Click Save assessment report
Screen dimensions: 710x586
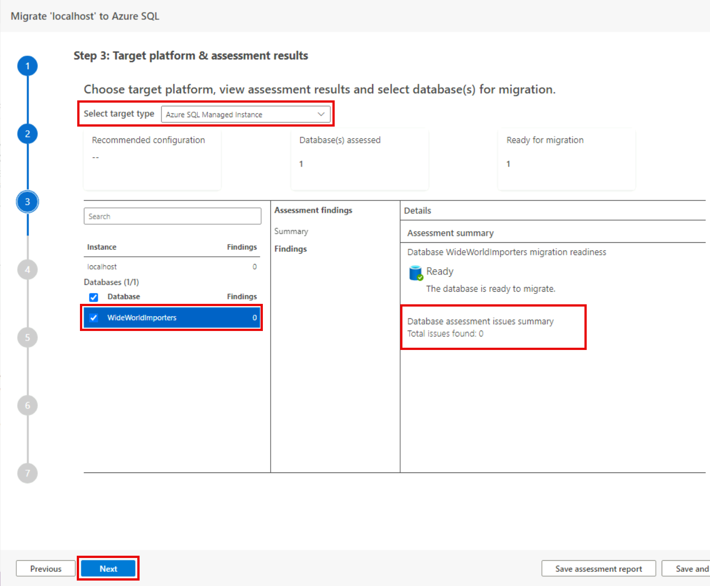click(598, 569)
